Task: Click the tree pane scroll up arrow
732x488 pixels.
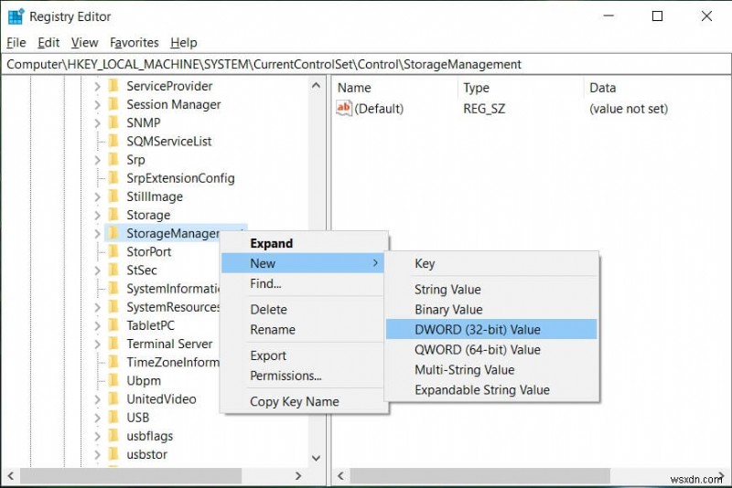Action: pyautogui.click(x=316, y=85)
